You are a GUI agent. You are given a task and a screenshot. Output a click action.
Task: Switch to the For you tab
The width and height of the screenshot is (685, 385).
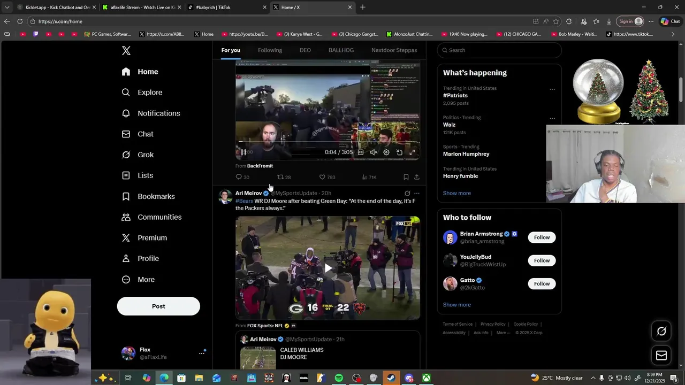[x=231, y=50]
